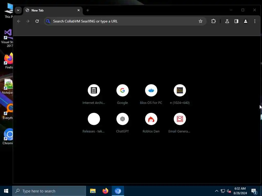Open the network status tray icon
The height and width of the screenshot is (196, 262).
point(223,191)
